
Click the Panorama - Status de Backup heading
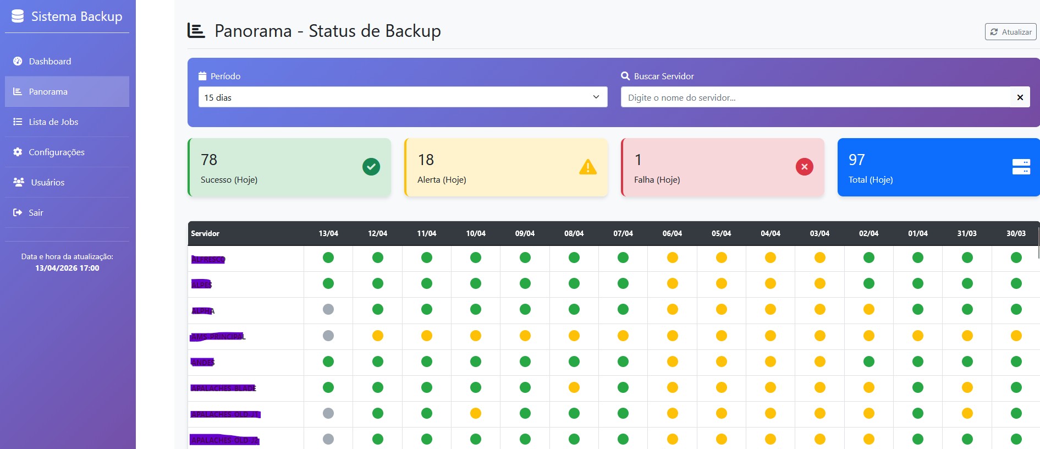328,31
